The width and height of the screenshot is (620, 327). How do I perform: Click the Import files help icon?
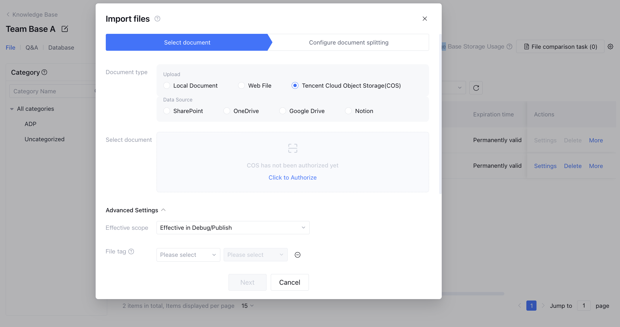[157, 19]
